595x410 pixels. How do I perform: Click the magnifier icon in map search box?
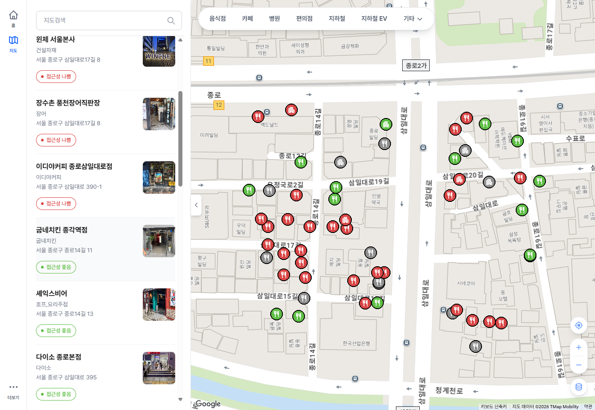pyautogui.click(x=171, y=20)
